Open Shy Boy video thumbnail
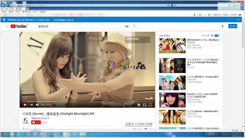 pos(172,46)
